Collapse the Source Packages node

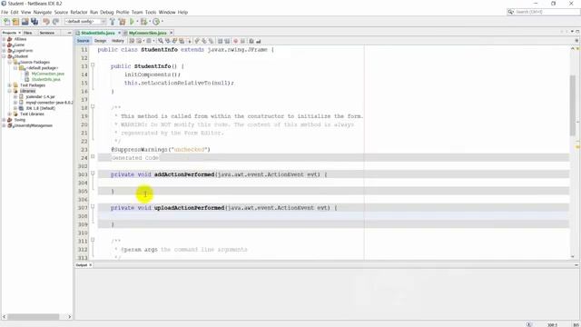[x=10, y=63]
